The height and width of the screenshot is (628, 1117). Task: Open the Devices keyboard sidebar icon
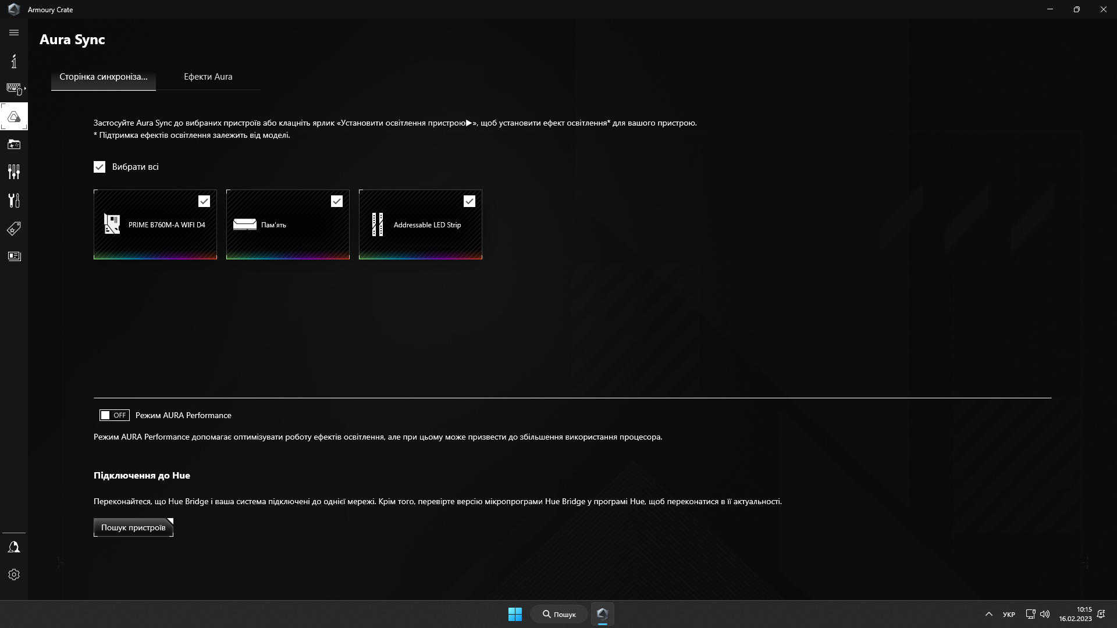13,88
